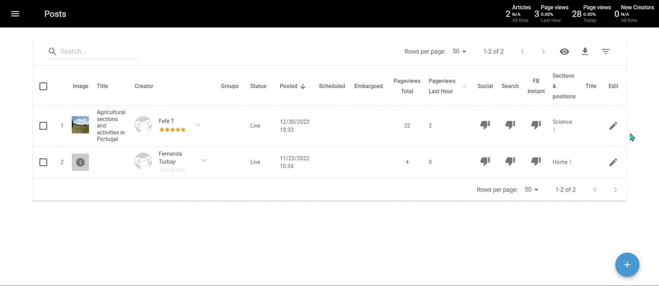Click the pencil icon for Fernanda Turbay's post
This screenshot has width=659, height=286.
click(613, 162)
